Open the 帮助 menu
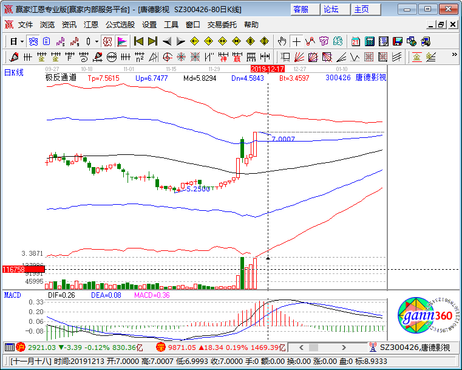The image size is (462, 370). click(x=251, y=25)
